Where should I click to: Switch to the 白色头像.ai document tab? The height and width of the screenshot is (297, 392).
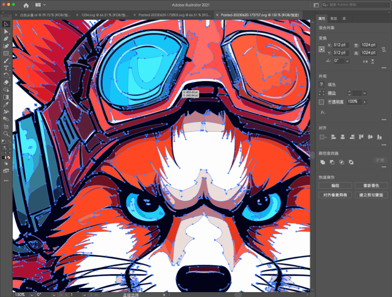click(x=45, y=15)
